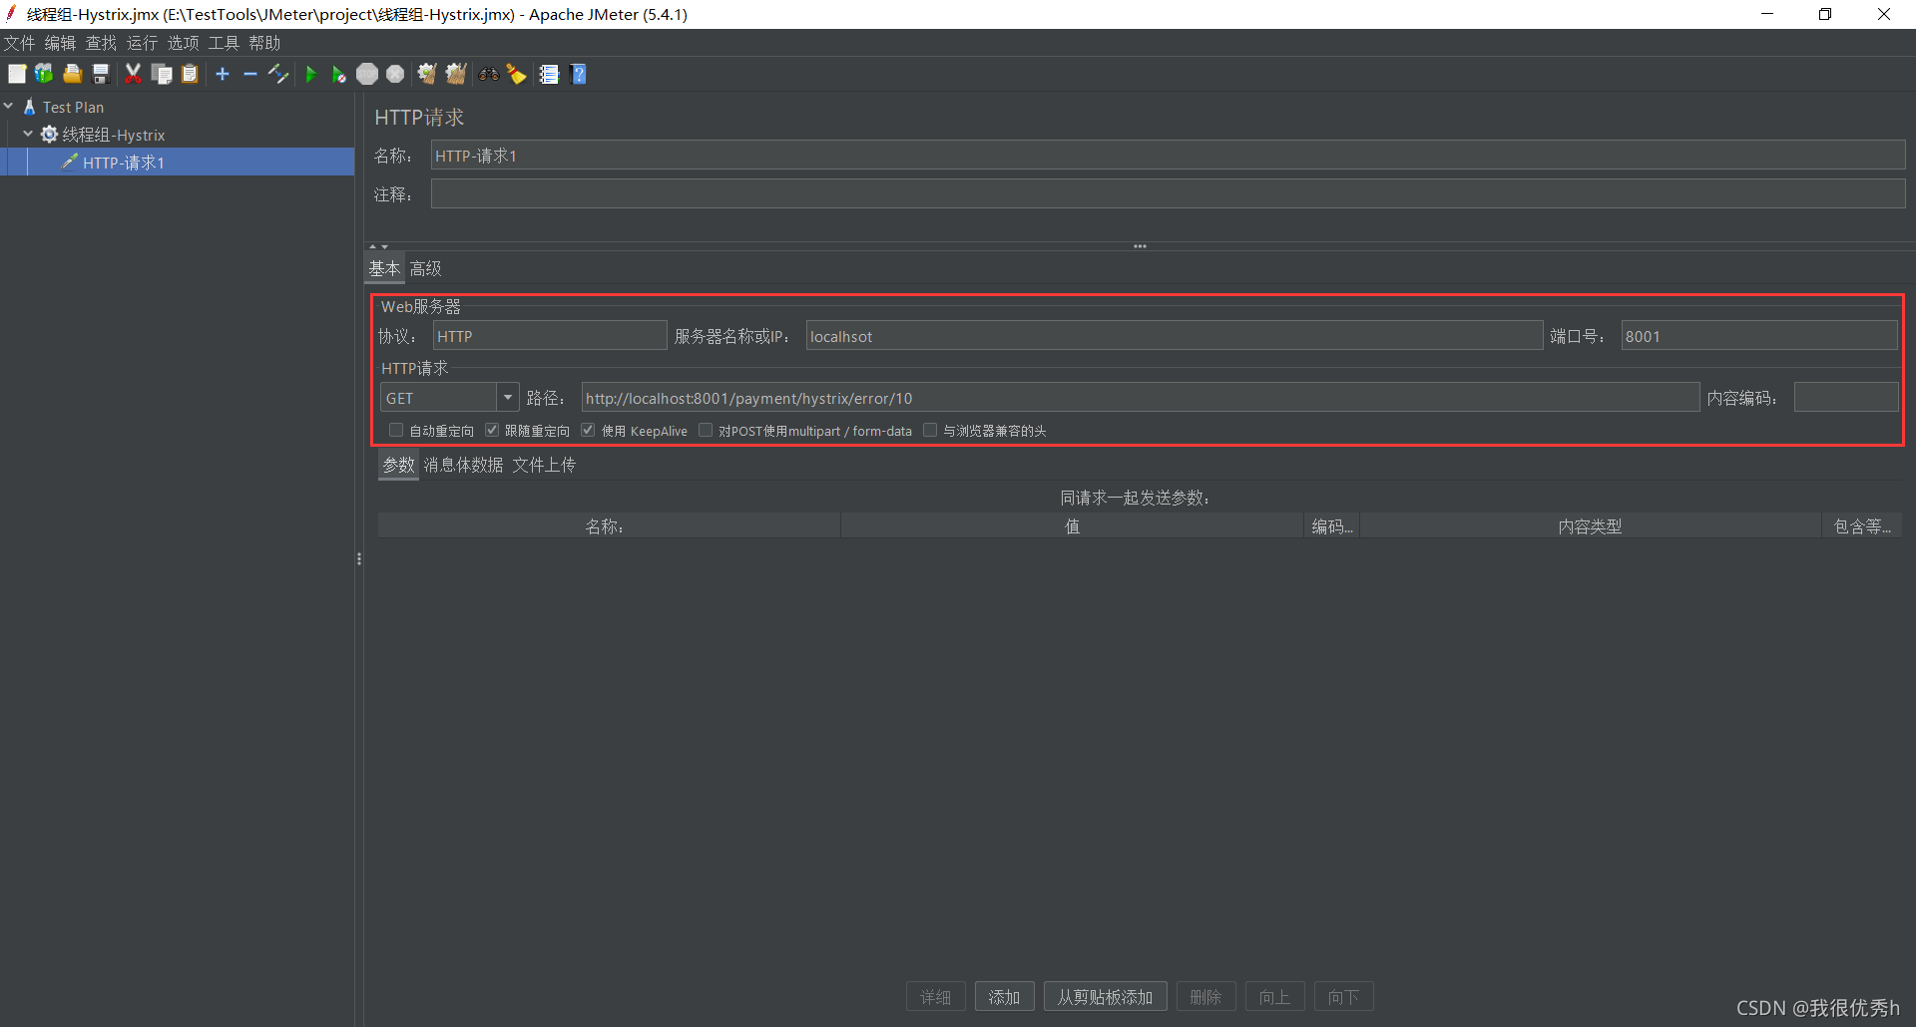The width and height of the screenshot is (1916, 1027).
Task: Click the 值 column header
Action: (x=1072, y=526)
